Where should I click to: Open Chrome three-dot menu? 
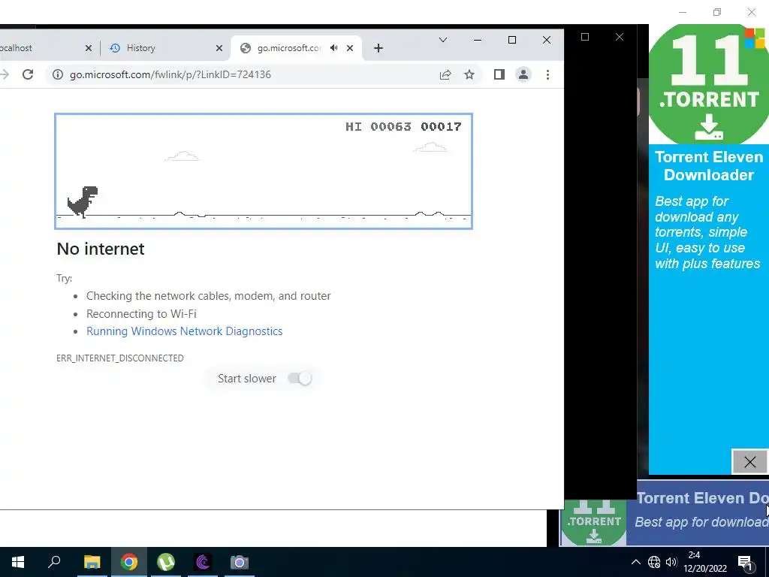tap(547, 74)
